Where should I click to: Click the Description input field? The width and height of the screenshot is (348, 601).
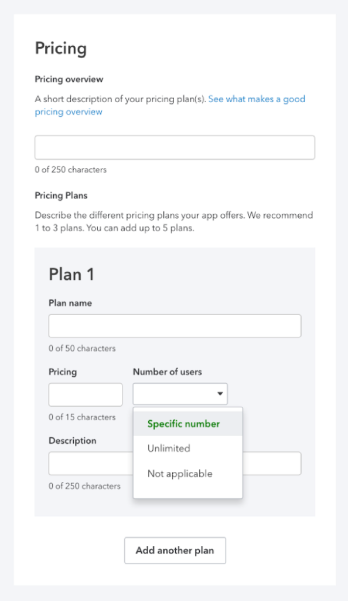coord(175,464)
